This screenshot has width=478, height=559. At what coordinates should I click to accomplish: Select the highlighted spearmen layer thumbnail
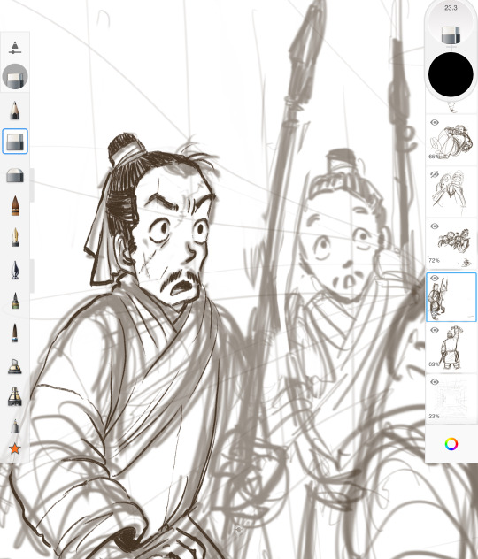[x=451, y=297]
